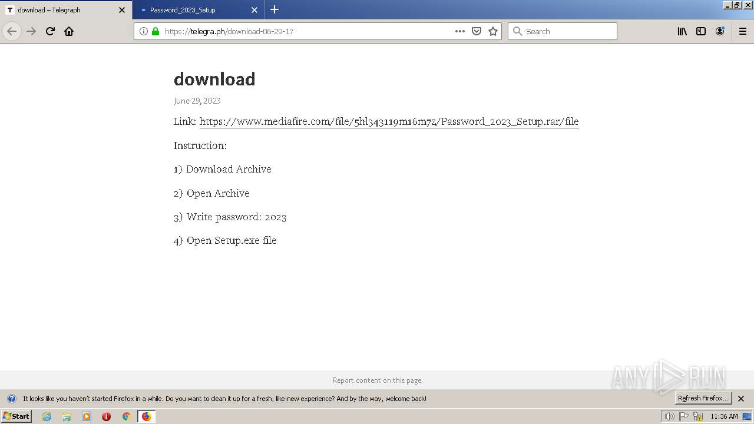Click the 11:36 AM clock
The image size is (754, 424).
coord(724,416)
